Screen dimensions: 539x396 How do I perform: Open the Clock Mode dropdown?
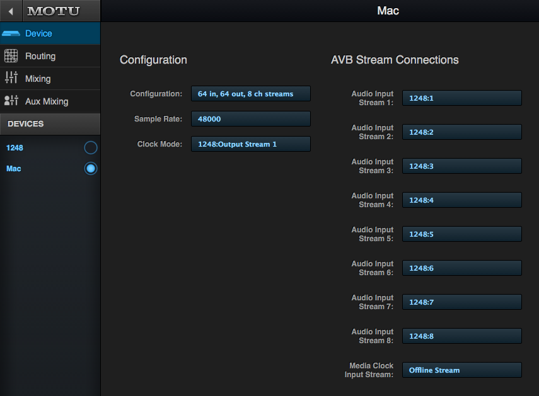point(251,144)
